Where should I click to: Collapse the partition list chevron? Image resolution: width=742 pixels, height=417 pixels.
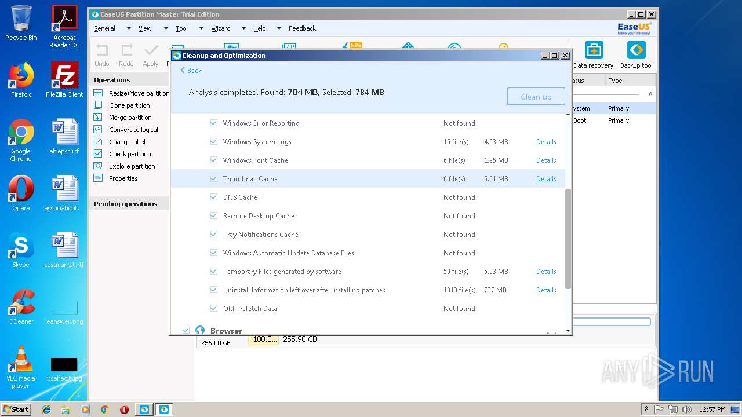pyautogui.click(x=650, y=94)
